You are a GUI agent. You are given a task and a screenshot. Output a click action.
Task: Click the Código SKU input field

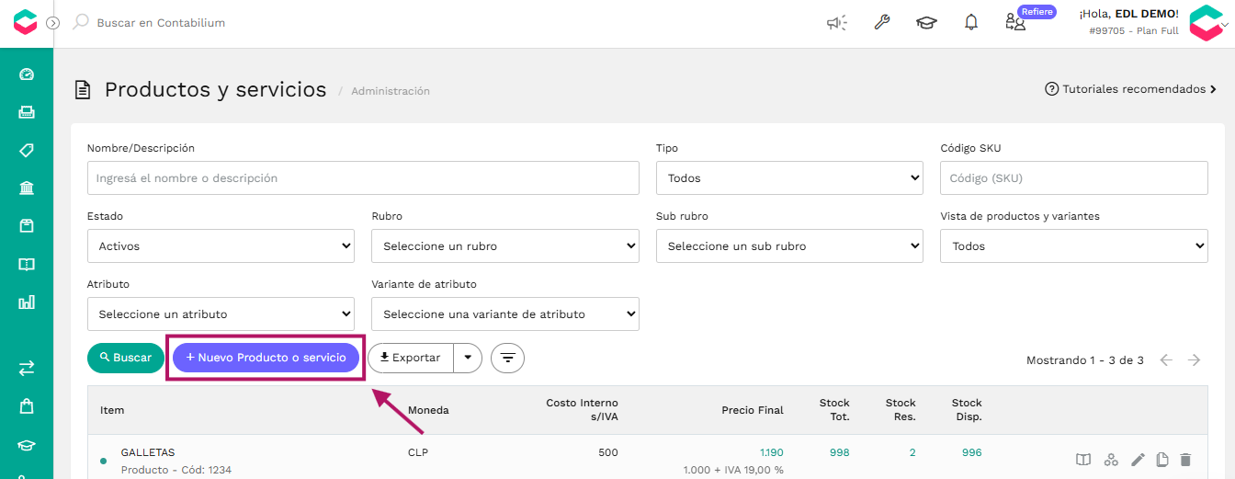[x=1073, y=178]
